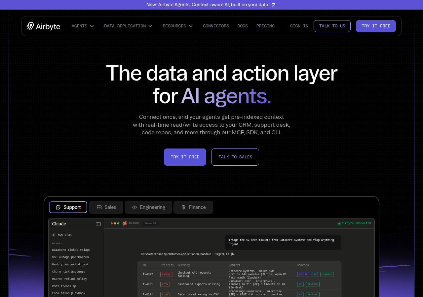Image resolution: width=423 pixels, height=297 pixels.
Task: Expand the Agents menu chevron
Action: pos(92,26)
